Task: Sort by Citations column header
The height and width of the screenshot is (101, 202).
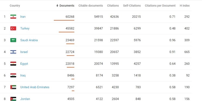Action: 113,6
